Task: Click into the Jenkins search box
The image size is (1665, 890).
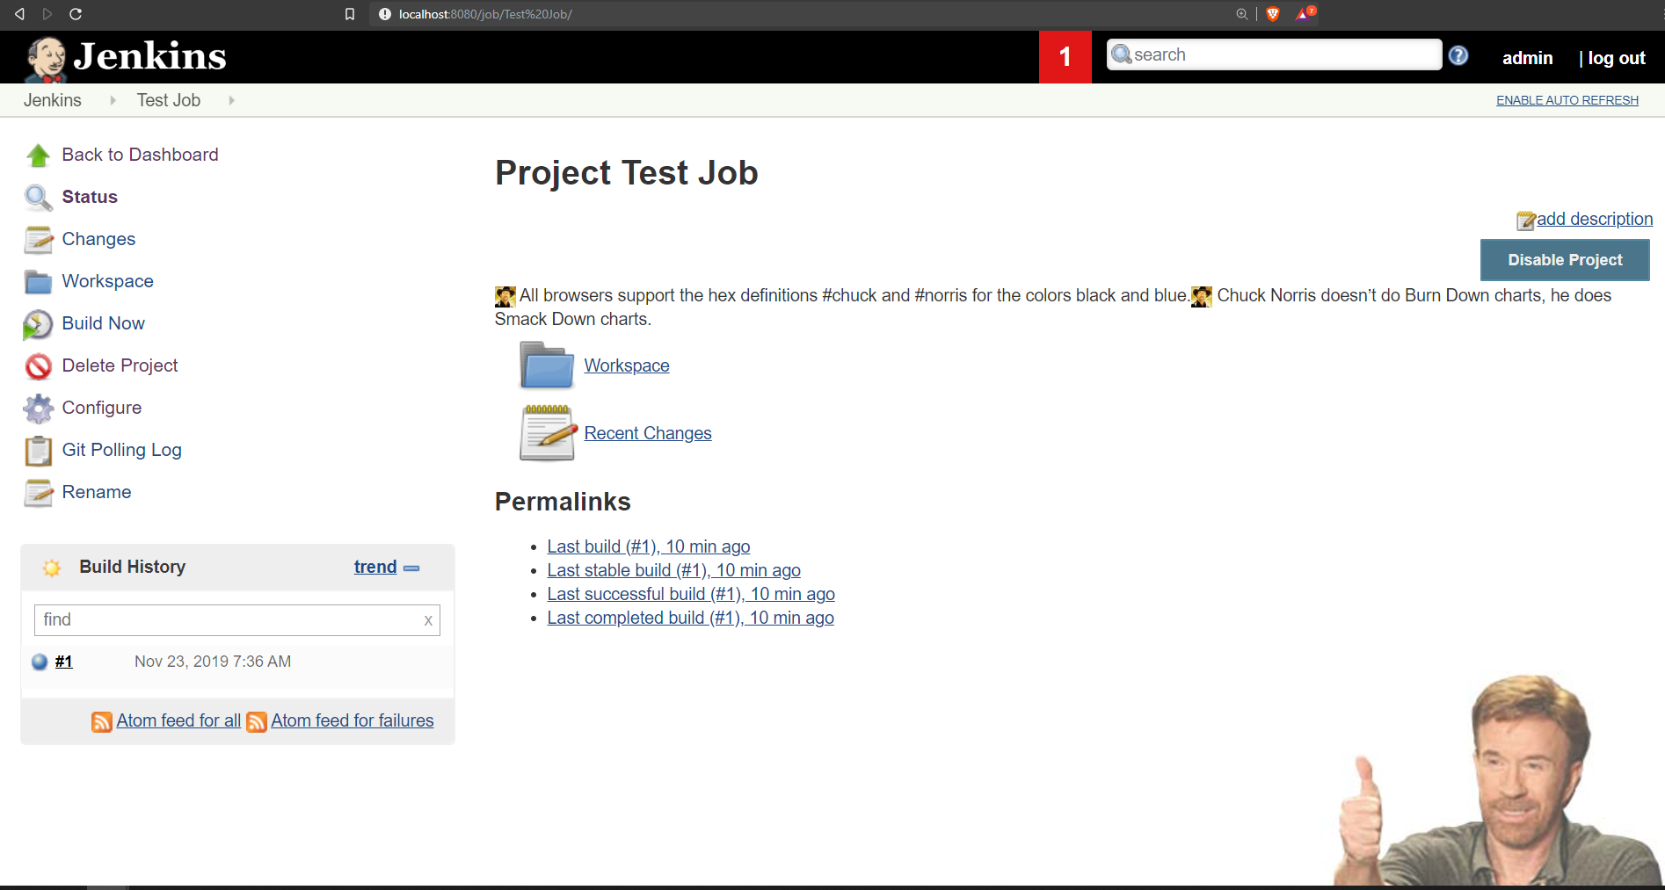Action: pos(1274,54)
